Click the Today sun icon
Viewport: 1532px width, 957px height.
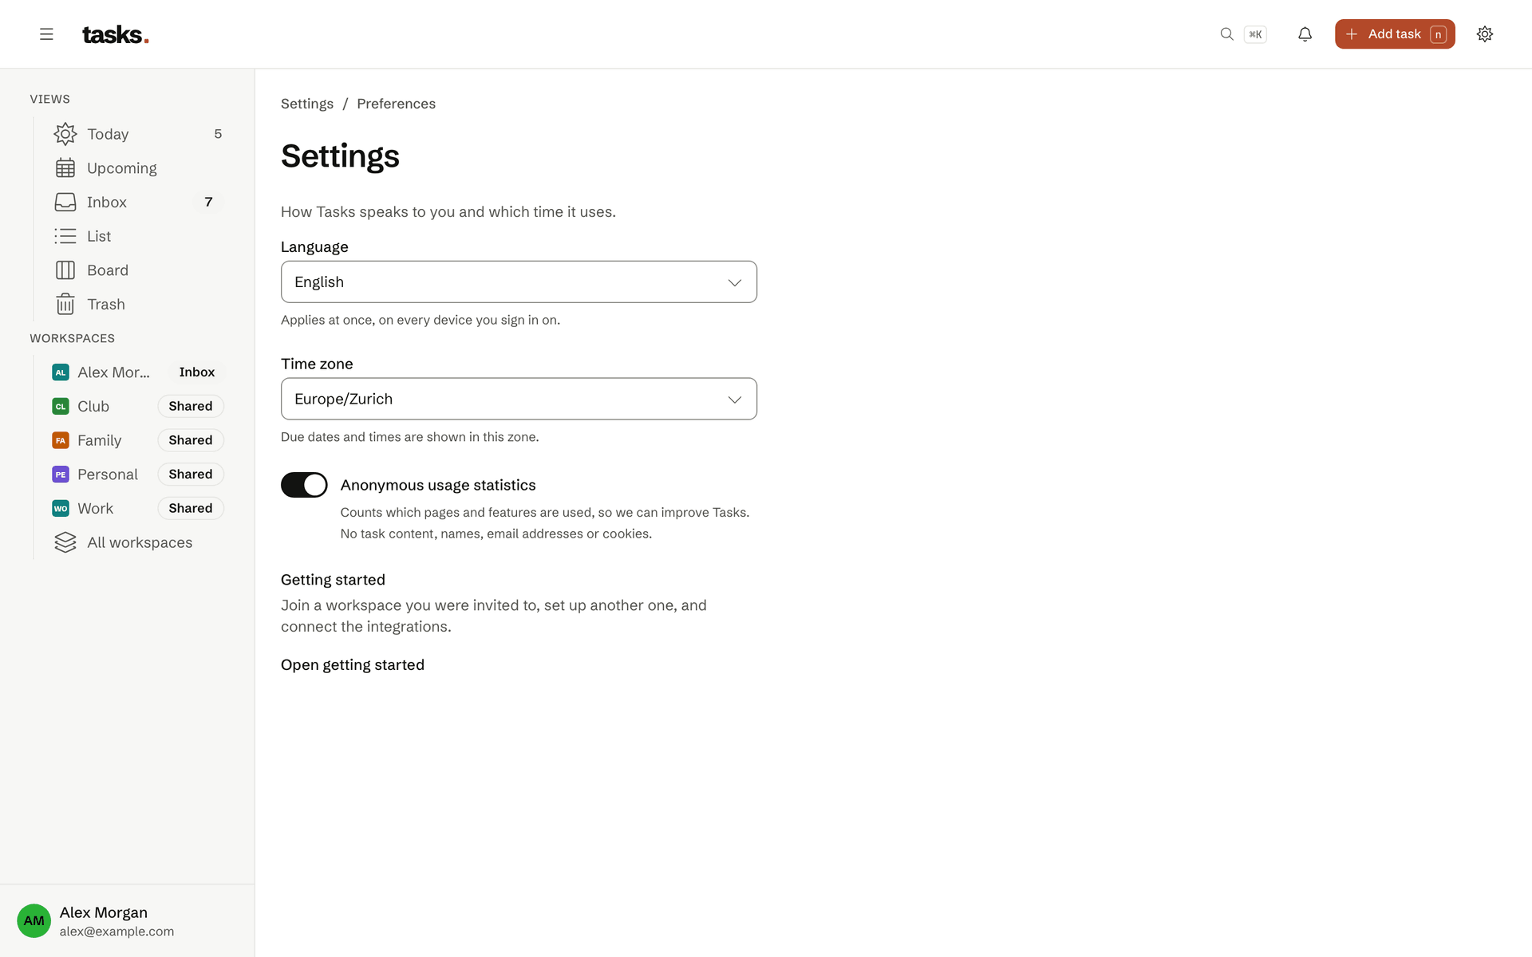pyautogui.click(x=65, y=134)
